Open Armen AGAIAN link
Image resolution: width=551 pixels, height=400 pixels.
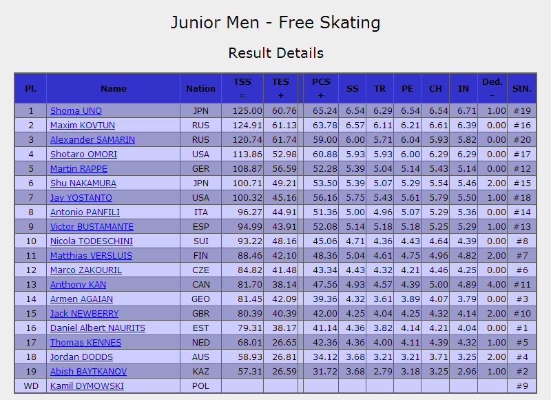point(81,299)
